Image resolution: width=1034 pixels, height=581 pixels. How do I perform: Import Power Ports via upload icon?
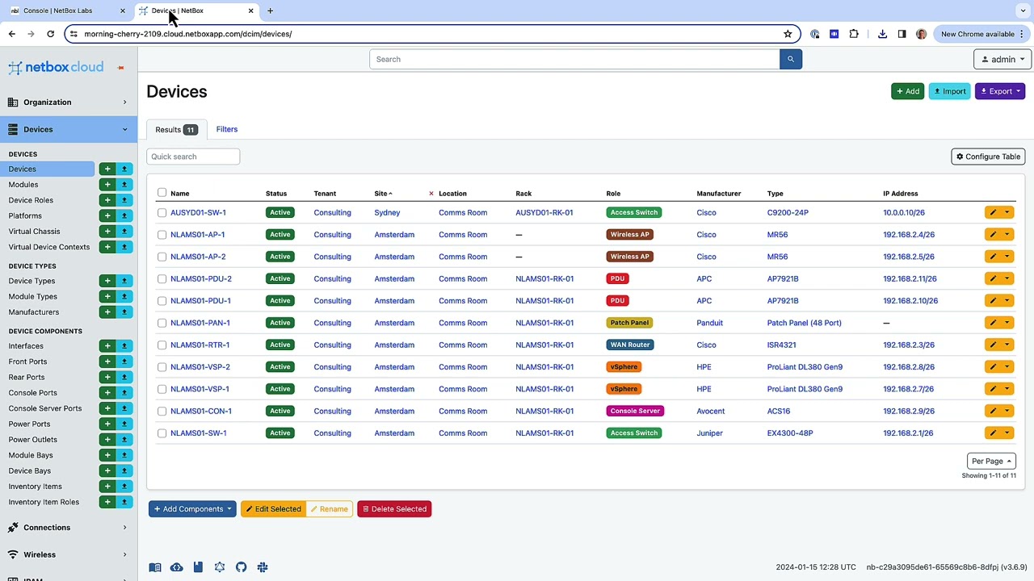click(124, 424)
